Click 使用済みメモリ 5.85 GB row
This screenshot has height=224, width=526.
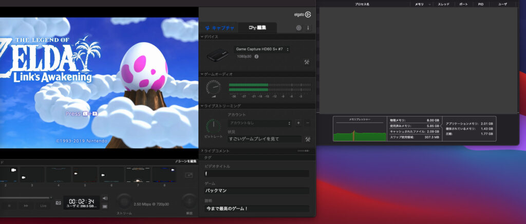415,126
